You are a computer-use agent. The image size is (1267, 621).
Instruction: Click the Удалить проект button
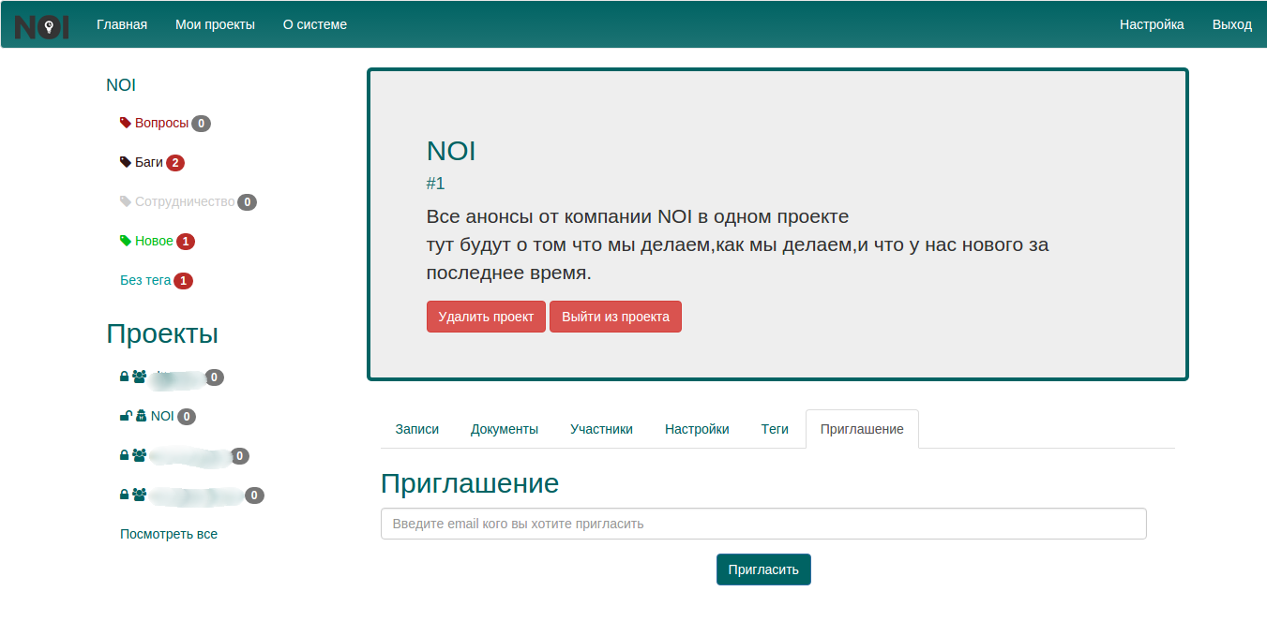click(x=486, y=317)
